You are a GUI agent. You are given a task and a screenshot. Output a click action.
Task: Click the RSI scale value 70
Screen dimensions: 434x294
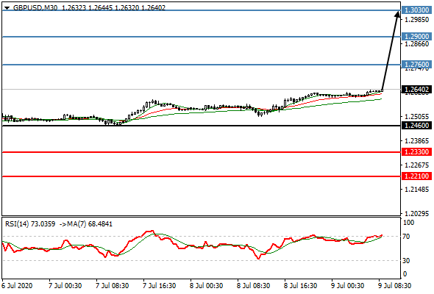406,237
